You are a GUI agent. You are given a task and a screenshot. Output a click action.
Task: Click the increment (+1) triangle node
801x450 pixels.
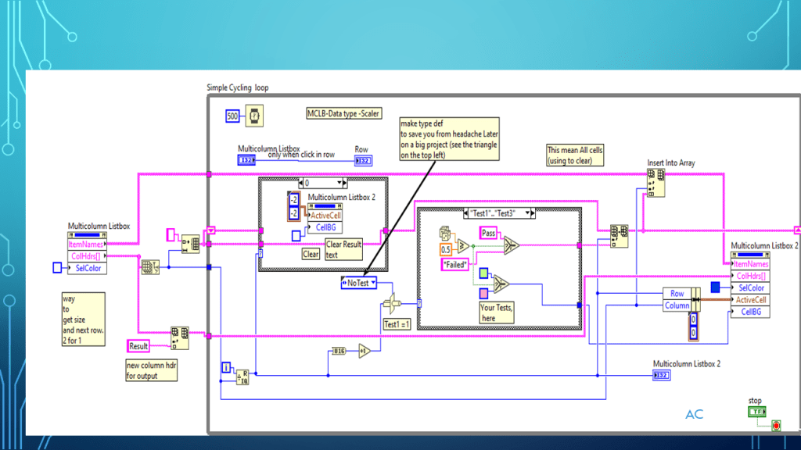coord(365,352)
